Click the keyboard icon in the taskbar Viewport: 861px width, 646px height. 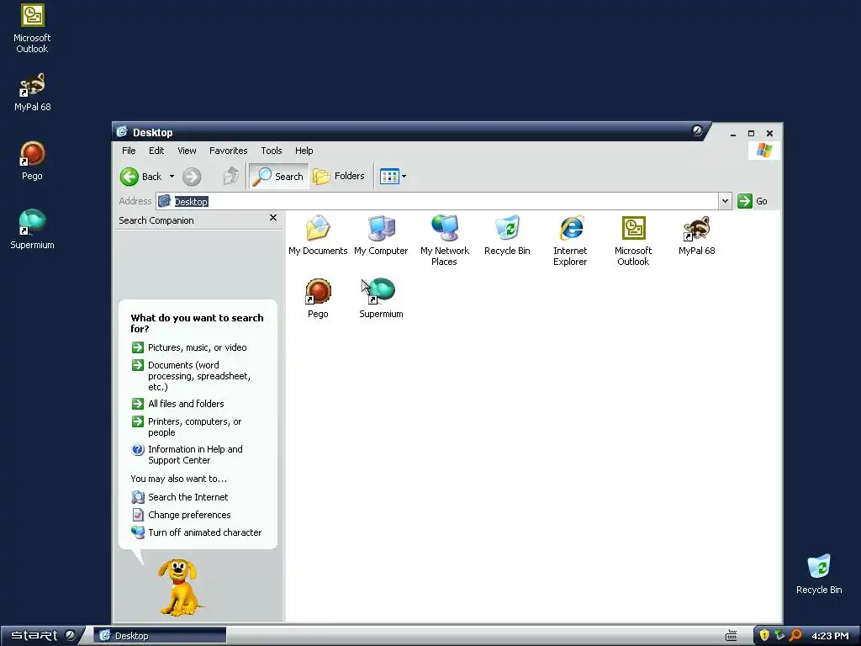731,636
